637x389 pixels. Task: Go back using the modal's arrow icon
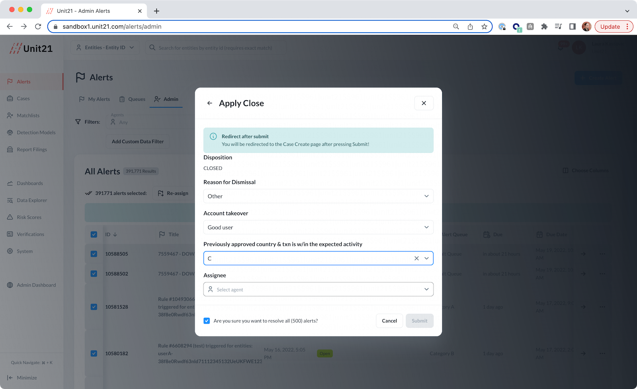210,103
